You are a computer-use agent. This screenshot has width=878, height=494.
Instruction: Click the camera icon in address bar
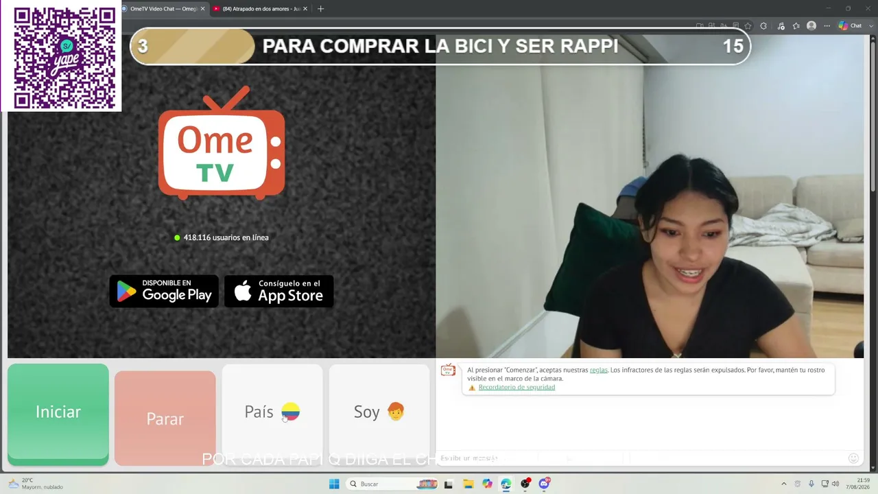(x=700, y=26)
